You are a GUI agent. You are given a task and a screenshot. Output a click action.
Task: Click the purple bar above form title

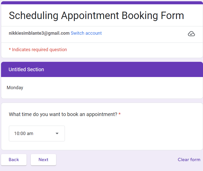[102, 3]
